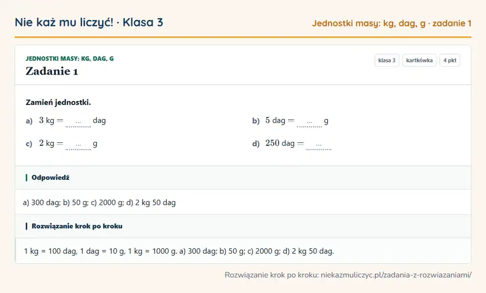Click the 'd)' subtask label
Image resolution: width=486 pixels, height=293 pixels.
tap(256, 143)
